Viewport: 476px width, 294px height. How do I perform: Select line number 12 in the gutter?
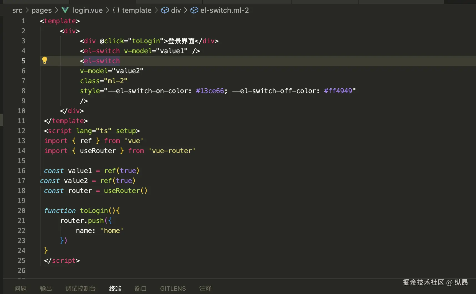coord(21,131)
